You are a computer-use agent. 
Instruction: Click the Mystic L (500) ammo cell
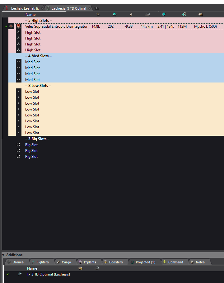click(x=205, y=26)
